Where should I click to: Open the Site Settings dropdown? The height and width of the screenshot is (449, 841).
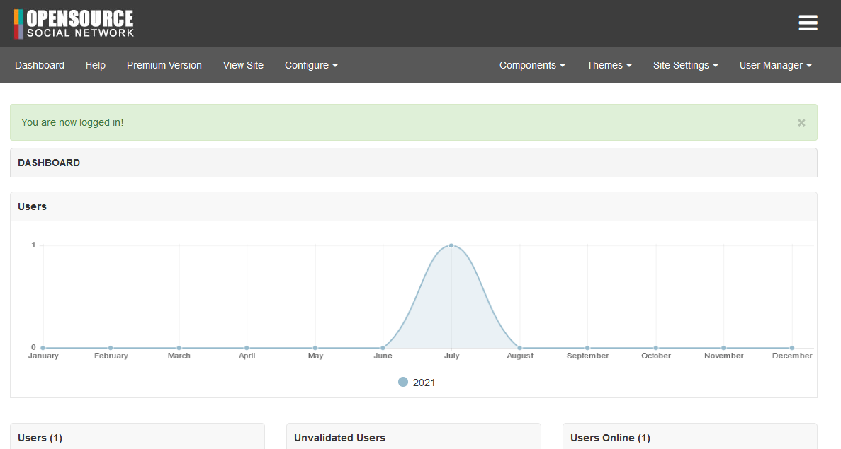tap(685, 65)
